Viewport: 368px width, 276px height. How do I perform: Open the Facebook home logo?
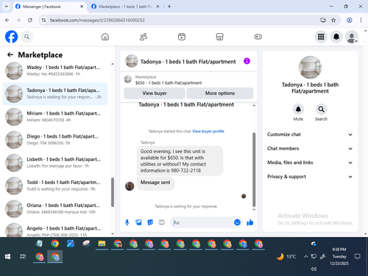(x=12, y=37)
